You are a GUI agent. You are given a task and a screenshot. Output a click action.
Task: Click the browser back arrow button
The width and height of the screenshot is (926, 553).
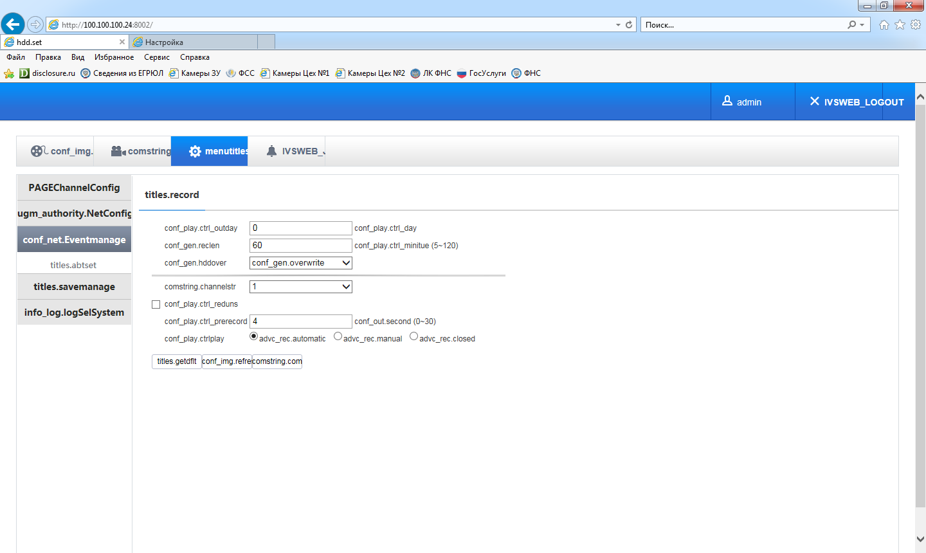(x=12, y=24)
